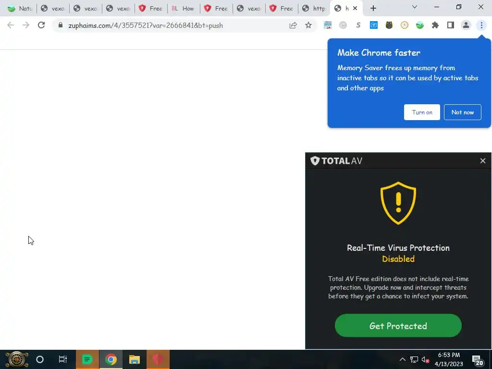Image resolution: width=492 pixels, height=369 pixels.
Task: Open a new browser tab
Action: (373, 9)
